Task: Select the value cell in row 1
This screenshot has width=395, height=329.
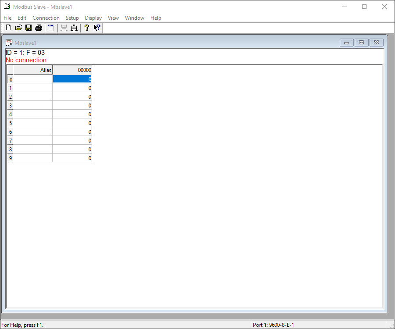Action: (72, 88)
